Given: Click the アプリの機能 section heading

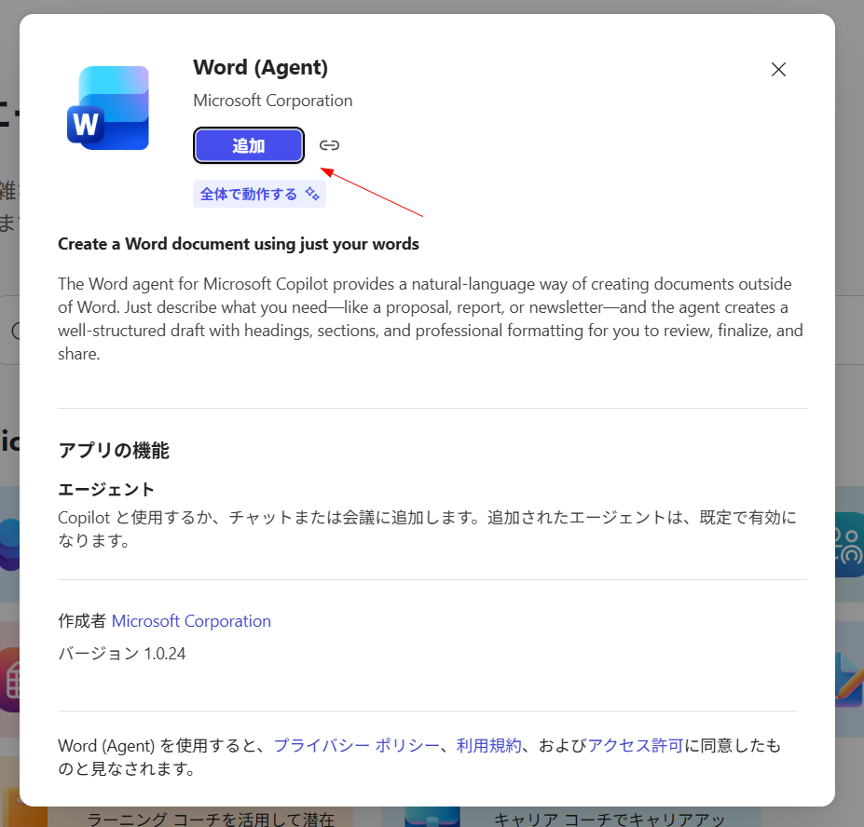Looking at the screenshot, I should pos(114,451).
